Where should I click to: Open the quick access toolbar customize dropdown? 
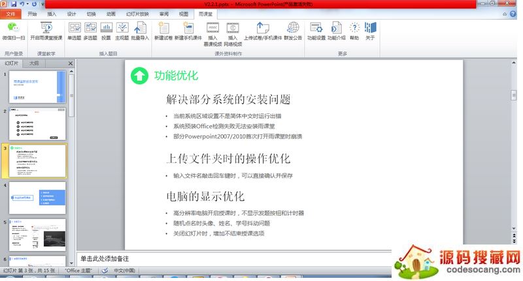click(x=44, y=4)
